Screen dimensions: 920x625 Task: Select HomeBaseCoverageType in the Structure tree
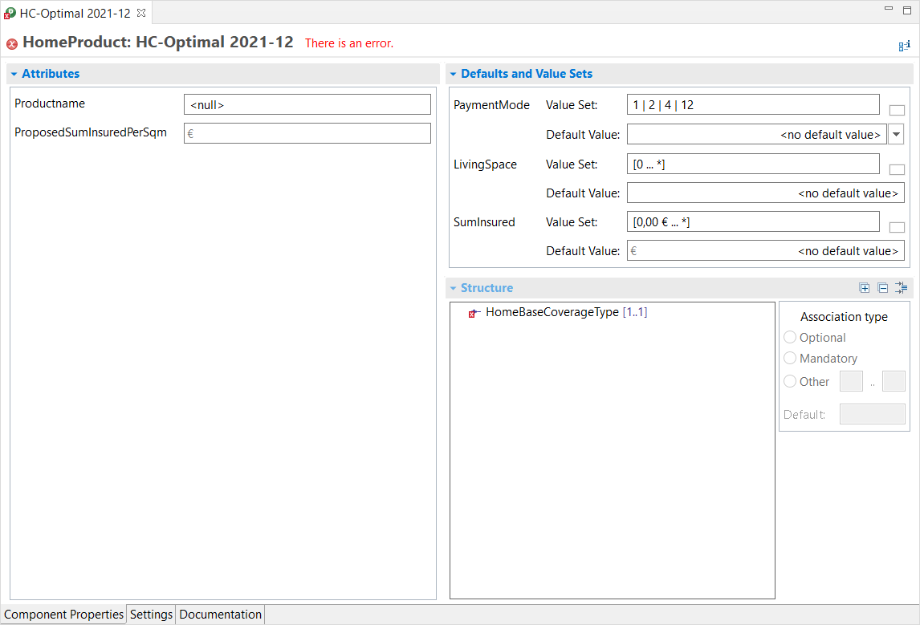[x=552, y=312]
